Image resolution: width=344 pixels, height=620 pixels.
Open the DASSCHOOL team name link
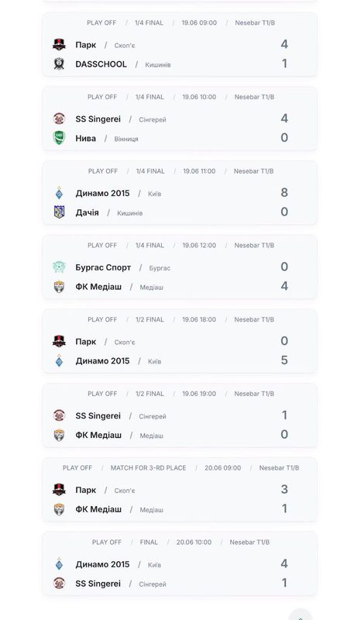click(101, 64)
